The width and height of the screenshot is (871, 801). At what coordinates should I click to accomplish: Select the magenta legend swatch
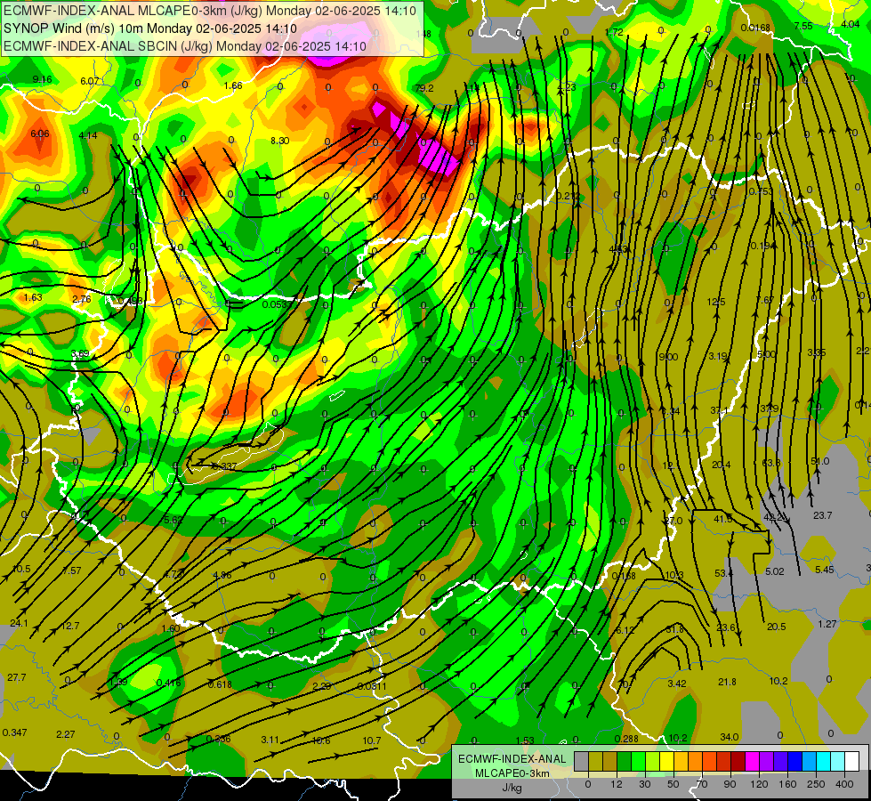(752, 762)
